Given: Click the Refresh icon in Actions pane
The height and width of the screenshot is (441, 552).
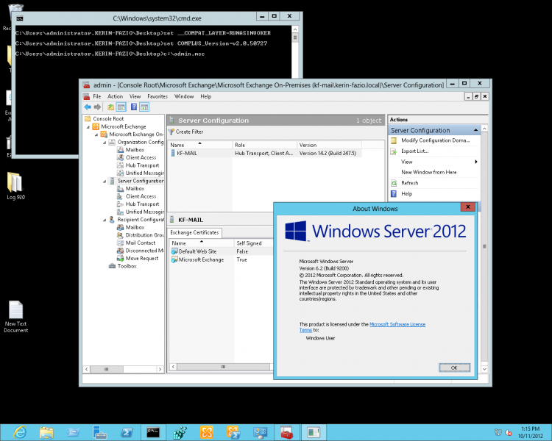Looking at the screenshot, I should coord(394,183).
